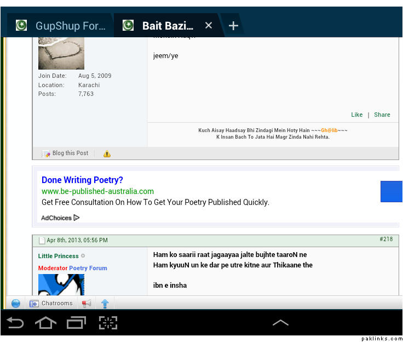Click Blog this Post
Image resolution: width=403 pixels, height=342 pixels.
pyautogui.click(x=66, y=153)
